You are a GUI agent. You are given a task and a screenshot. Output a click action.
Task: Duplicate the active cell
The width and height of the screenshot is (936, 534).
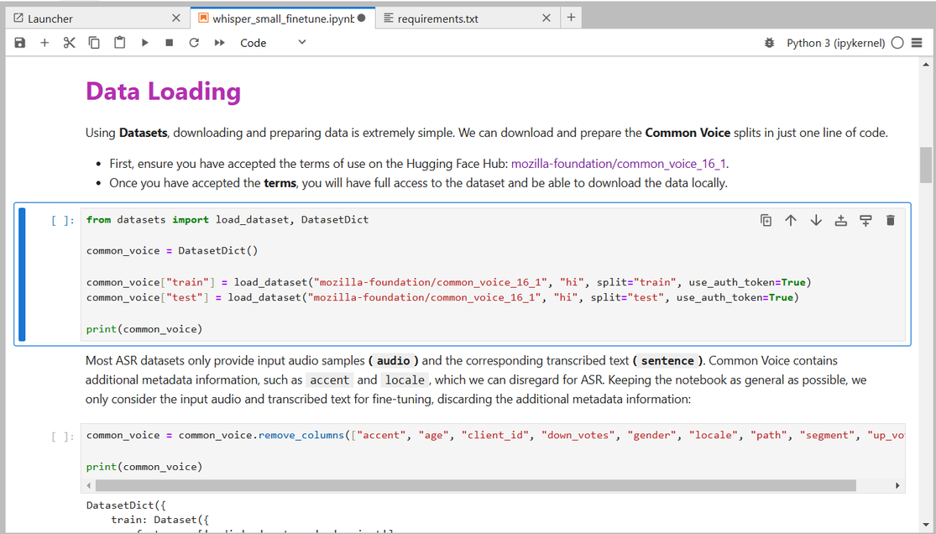click(x=766, y=221)
